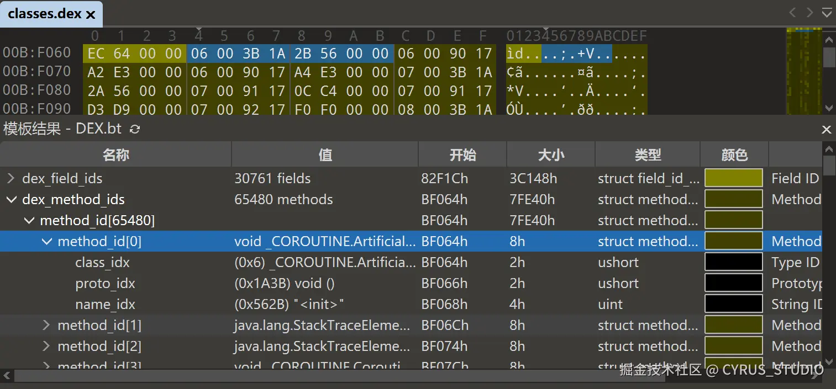
Task: Close the classes.dex tab
Action: 91,15
